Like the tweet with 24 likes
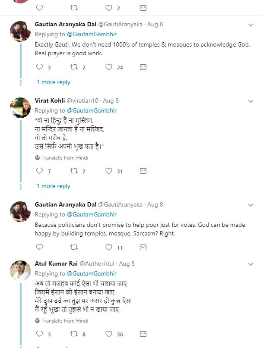 [x=109, y=67]
